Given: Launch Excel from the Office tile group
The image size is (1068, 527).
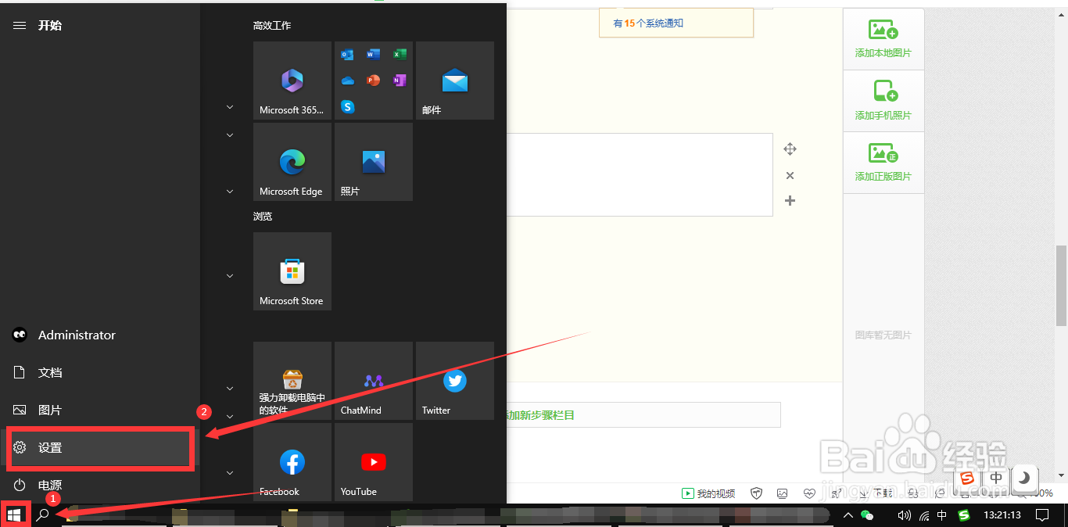Looking at the screenshot, I should coord(400,54).
